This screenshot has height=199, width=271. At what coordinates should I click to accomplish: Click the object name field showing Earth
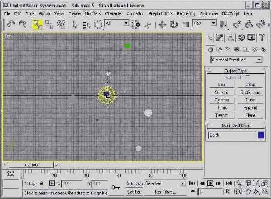(233, 135)
